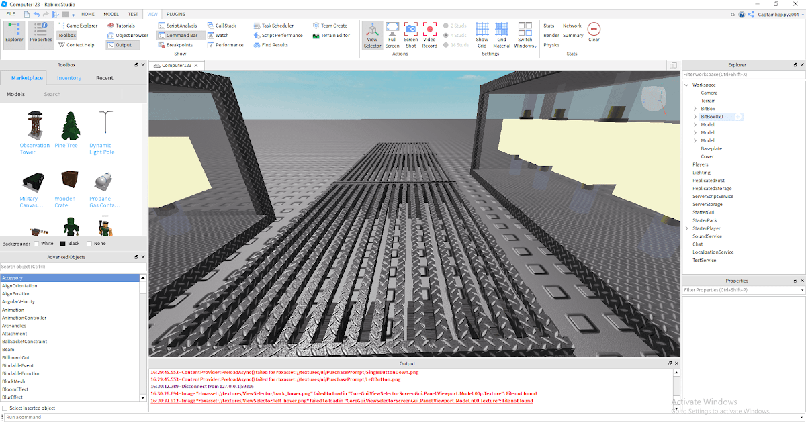This screenshot has width=806, height=423.
Task: Open the Object Browser
Action: click(128, 35)
